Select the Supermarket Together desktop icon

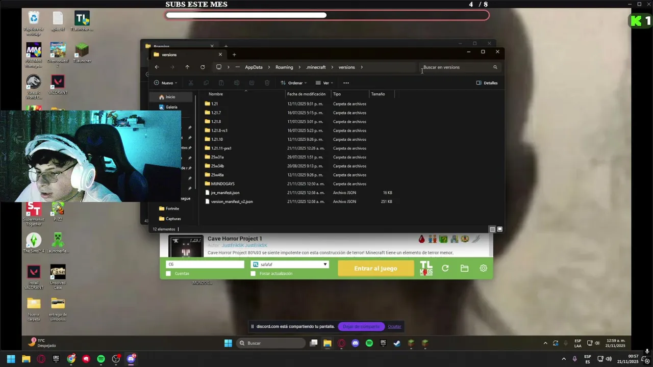click(x=34, y=214)
